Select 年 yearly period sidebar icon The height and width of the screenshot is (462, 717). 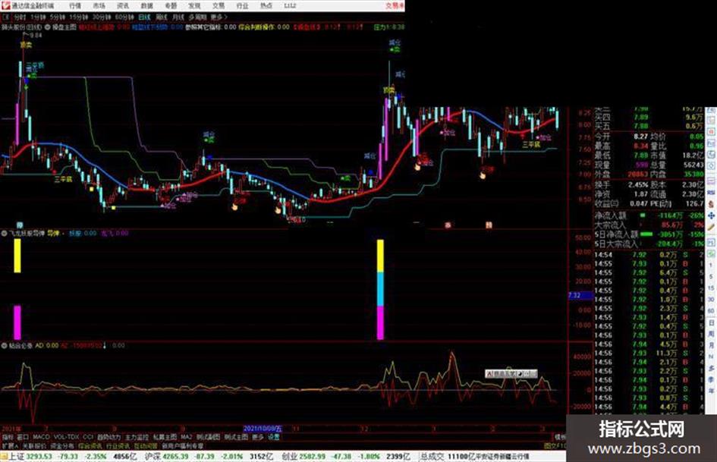(x=711, y=390)
